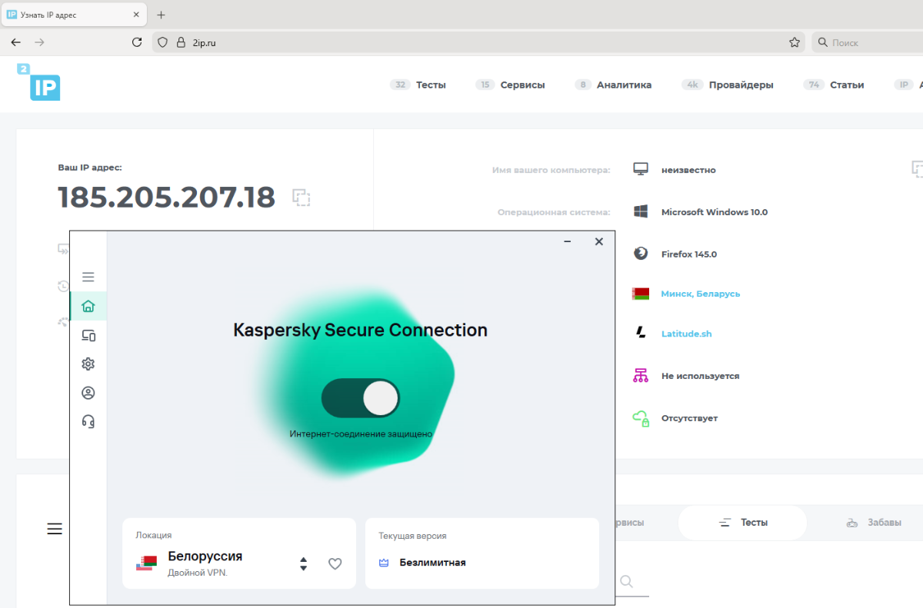Go back in Firefox browser
Image resolution: width=923 pixels, height=608 pixels.
(16, 43)
